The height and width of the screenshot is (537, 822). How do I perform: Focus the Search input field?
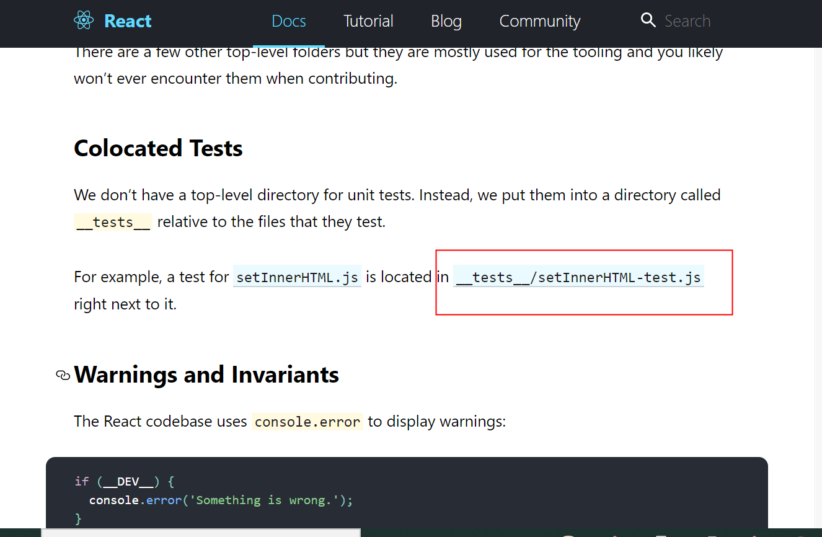(687, 21)
